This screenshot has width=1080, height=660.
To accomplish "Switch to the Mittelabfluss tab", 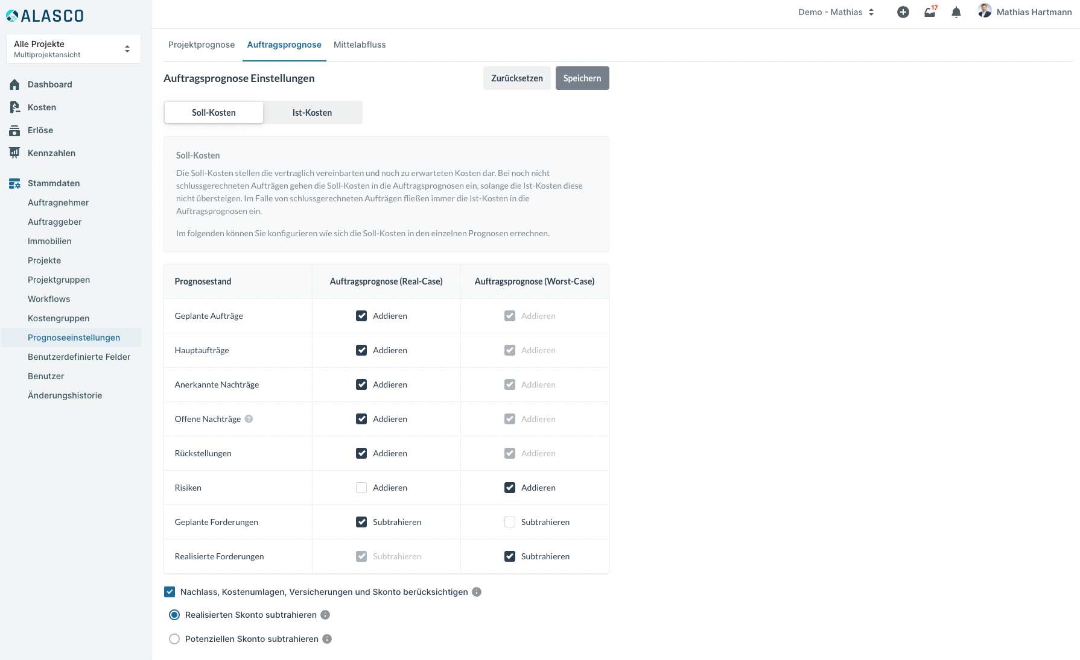I will (x=360, y=45).
